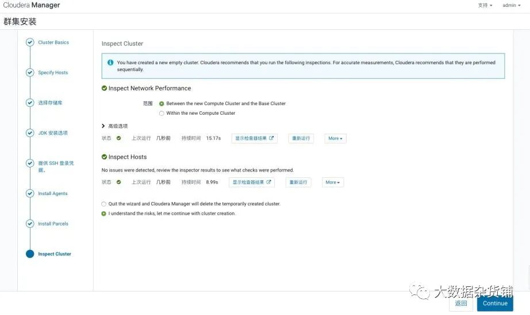Go to Specify Hosts step
Viewport: 530px width, 315px height.
53,72
